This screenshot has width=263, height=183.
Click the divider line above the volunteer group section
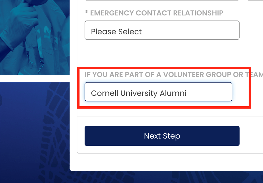170,57
